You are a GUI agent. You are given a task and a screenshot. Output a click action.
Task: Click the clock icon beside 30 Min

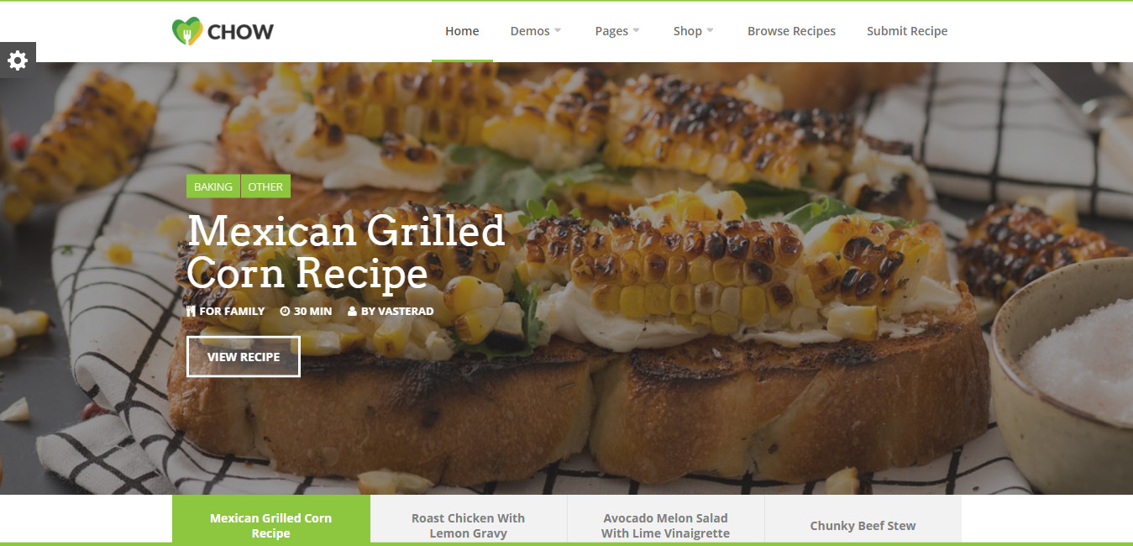285,311
